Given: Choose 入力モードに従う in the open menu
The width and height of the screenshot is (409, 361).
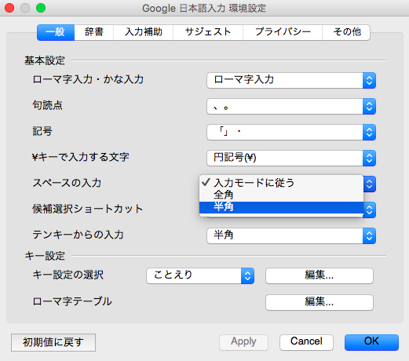Looking at the screenshot, I should (x=281, y=183).
